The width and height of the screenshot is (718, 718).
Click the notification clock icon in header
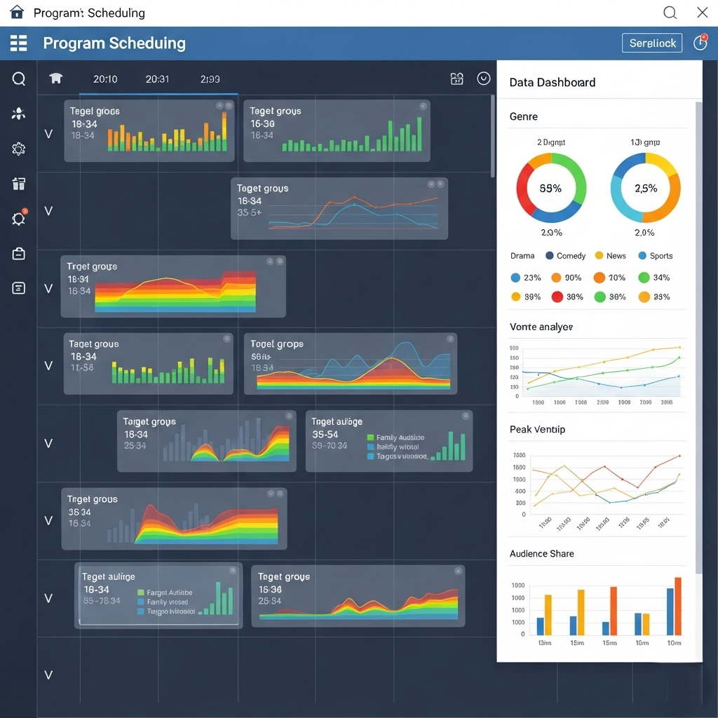pyautogui.click(x=700, y=43)
